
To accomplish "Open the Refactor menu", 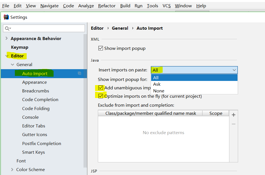I will [107, 6].
